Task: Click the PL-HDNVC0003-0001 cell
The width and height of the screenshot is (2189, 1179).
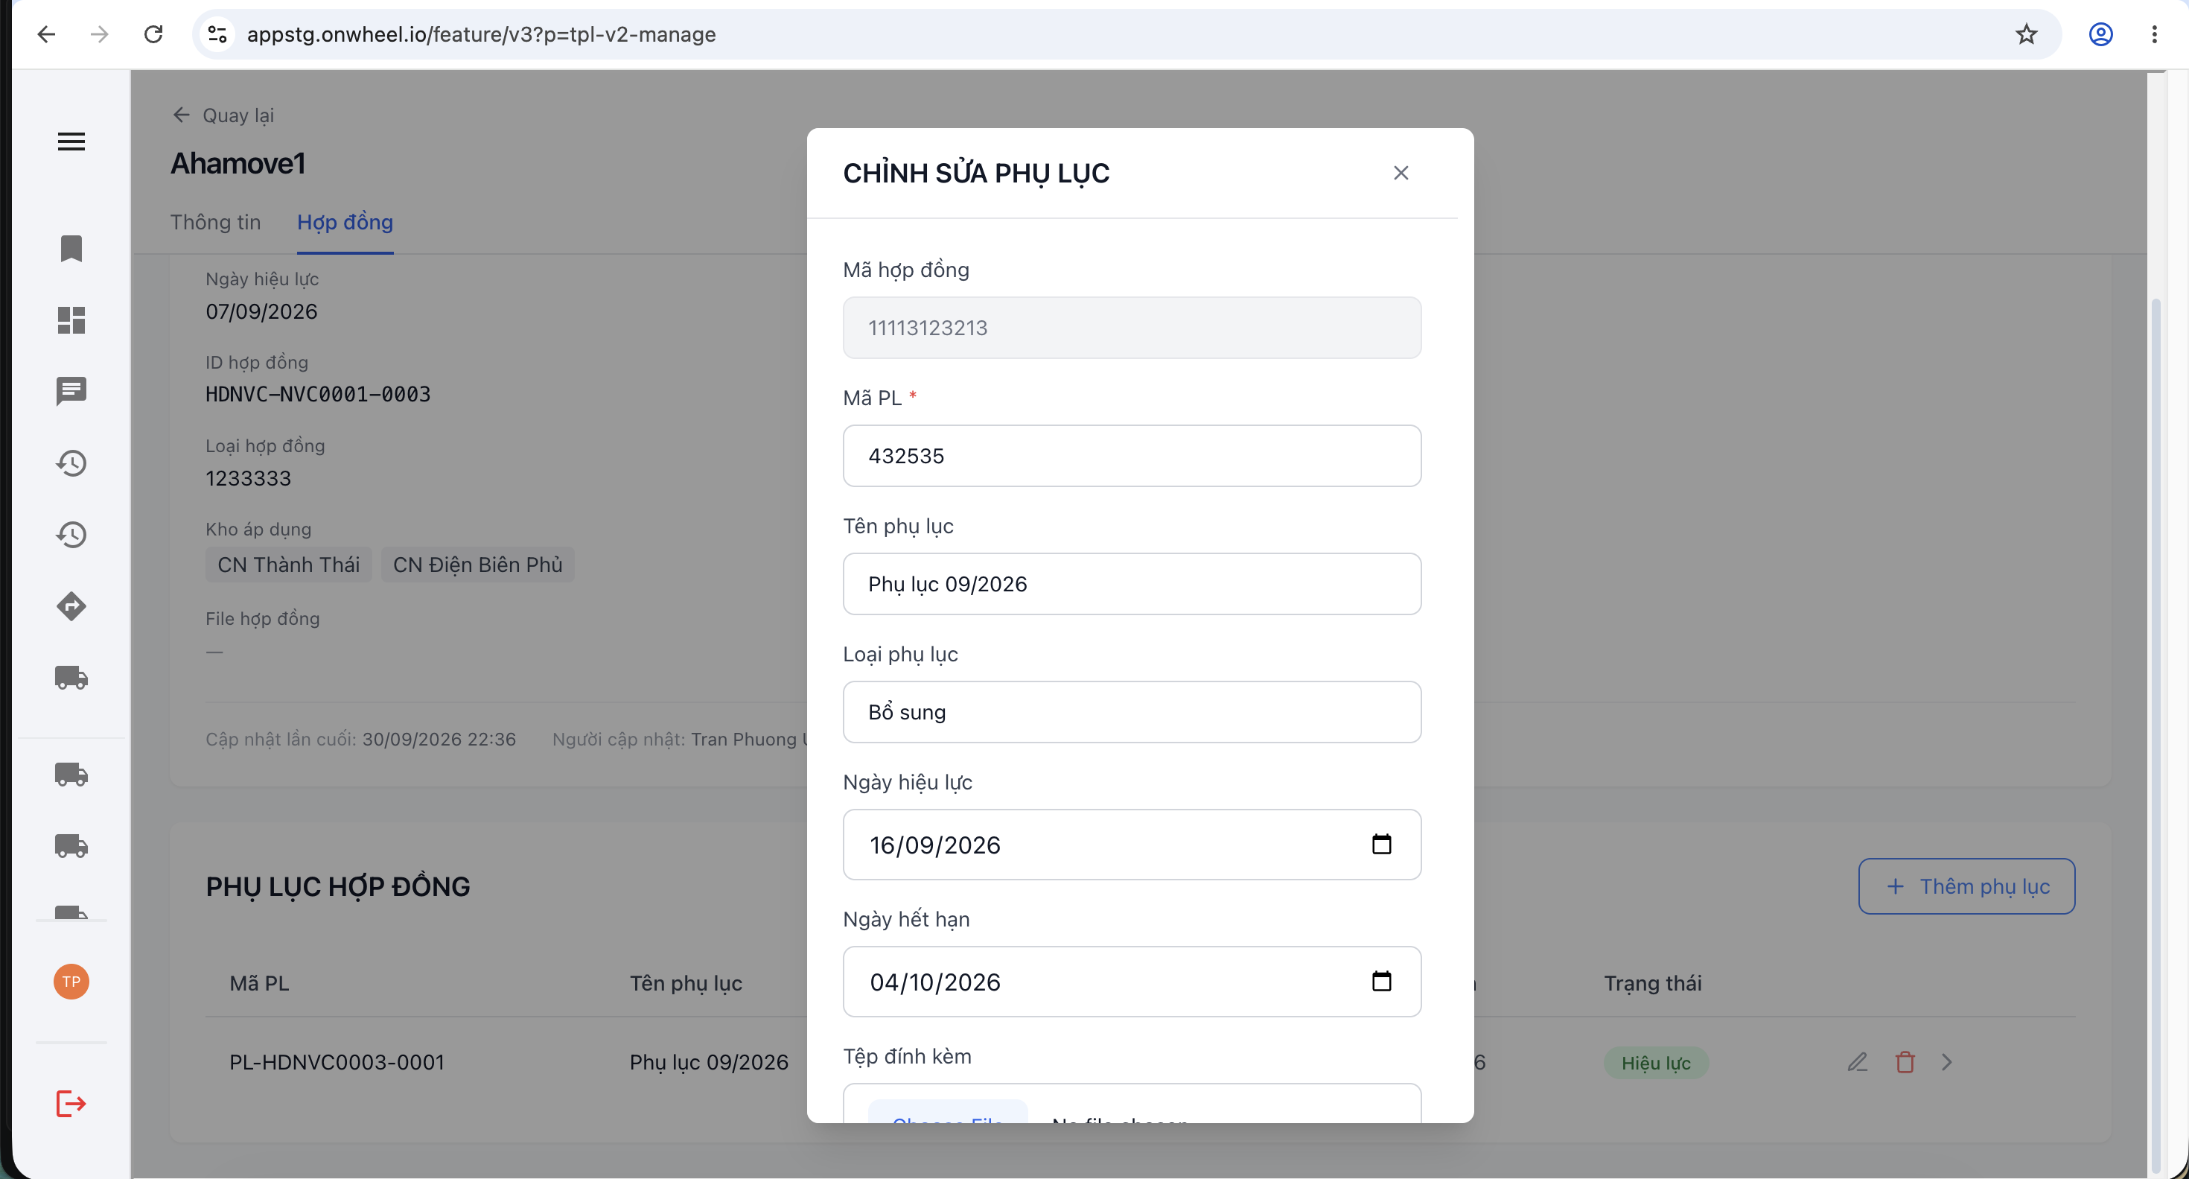Action: pos(337,1061)
